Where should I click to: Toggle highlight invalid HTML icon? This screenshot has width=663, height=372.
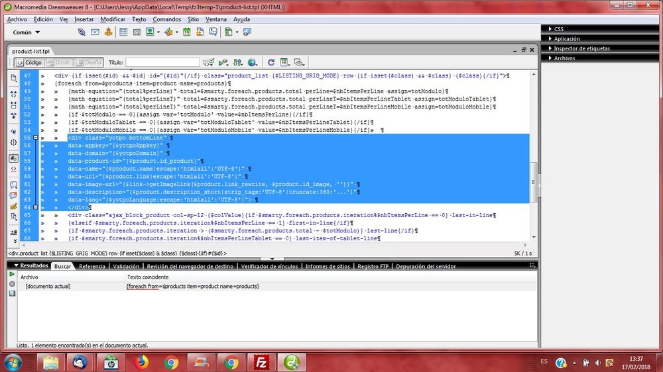tap(13, 169)
